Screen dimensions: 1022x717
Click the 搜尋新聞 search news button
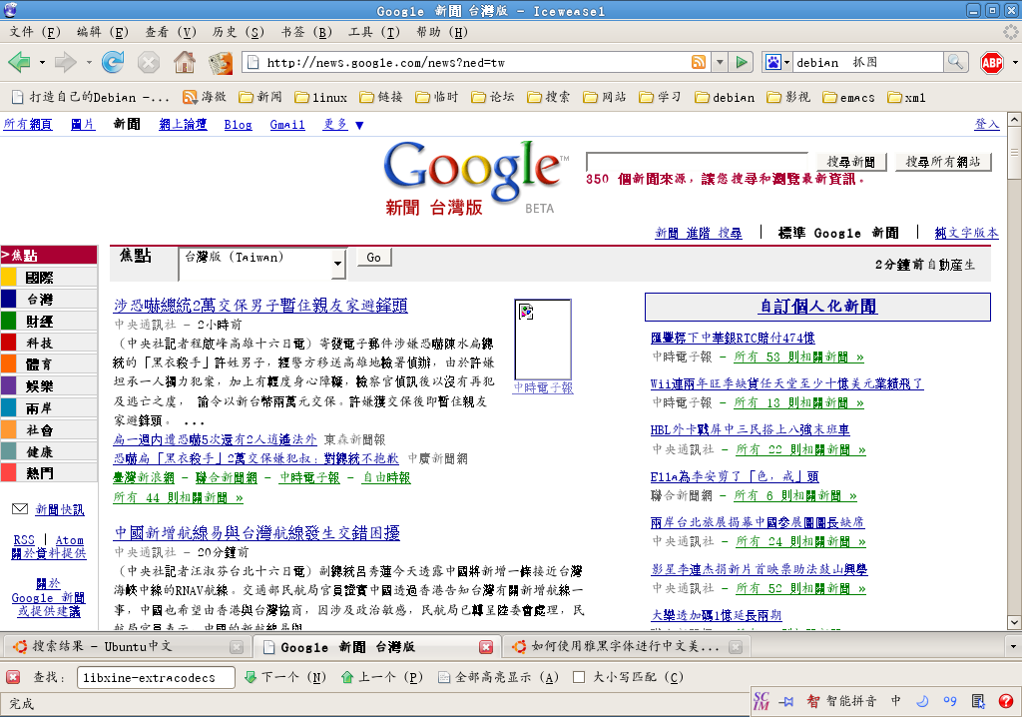coord(850,162)
